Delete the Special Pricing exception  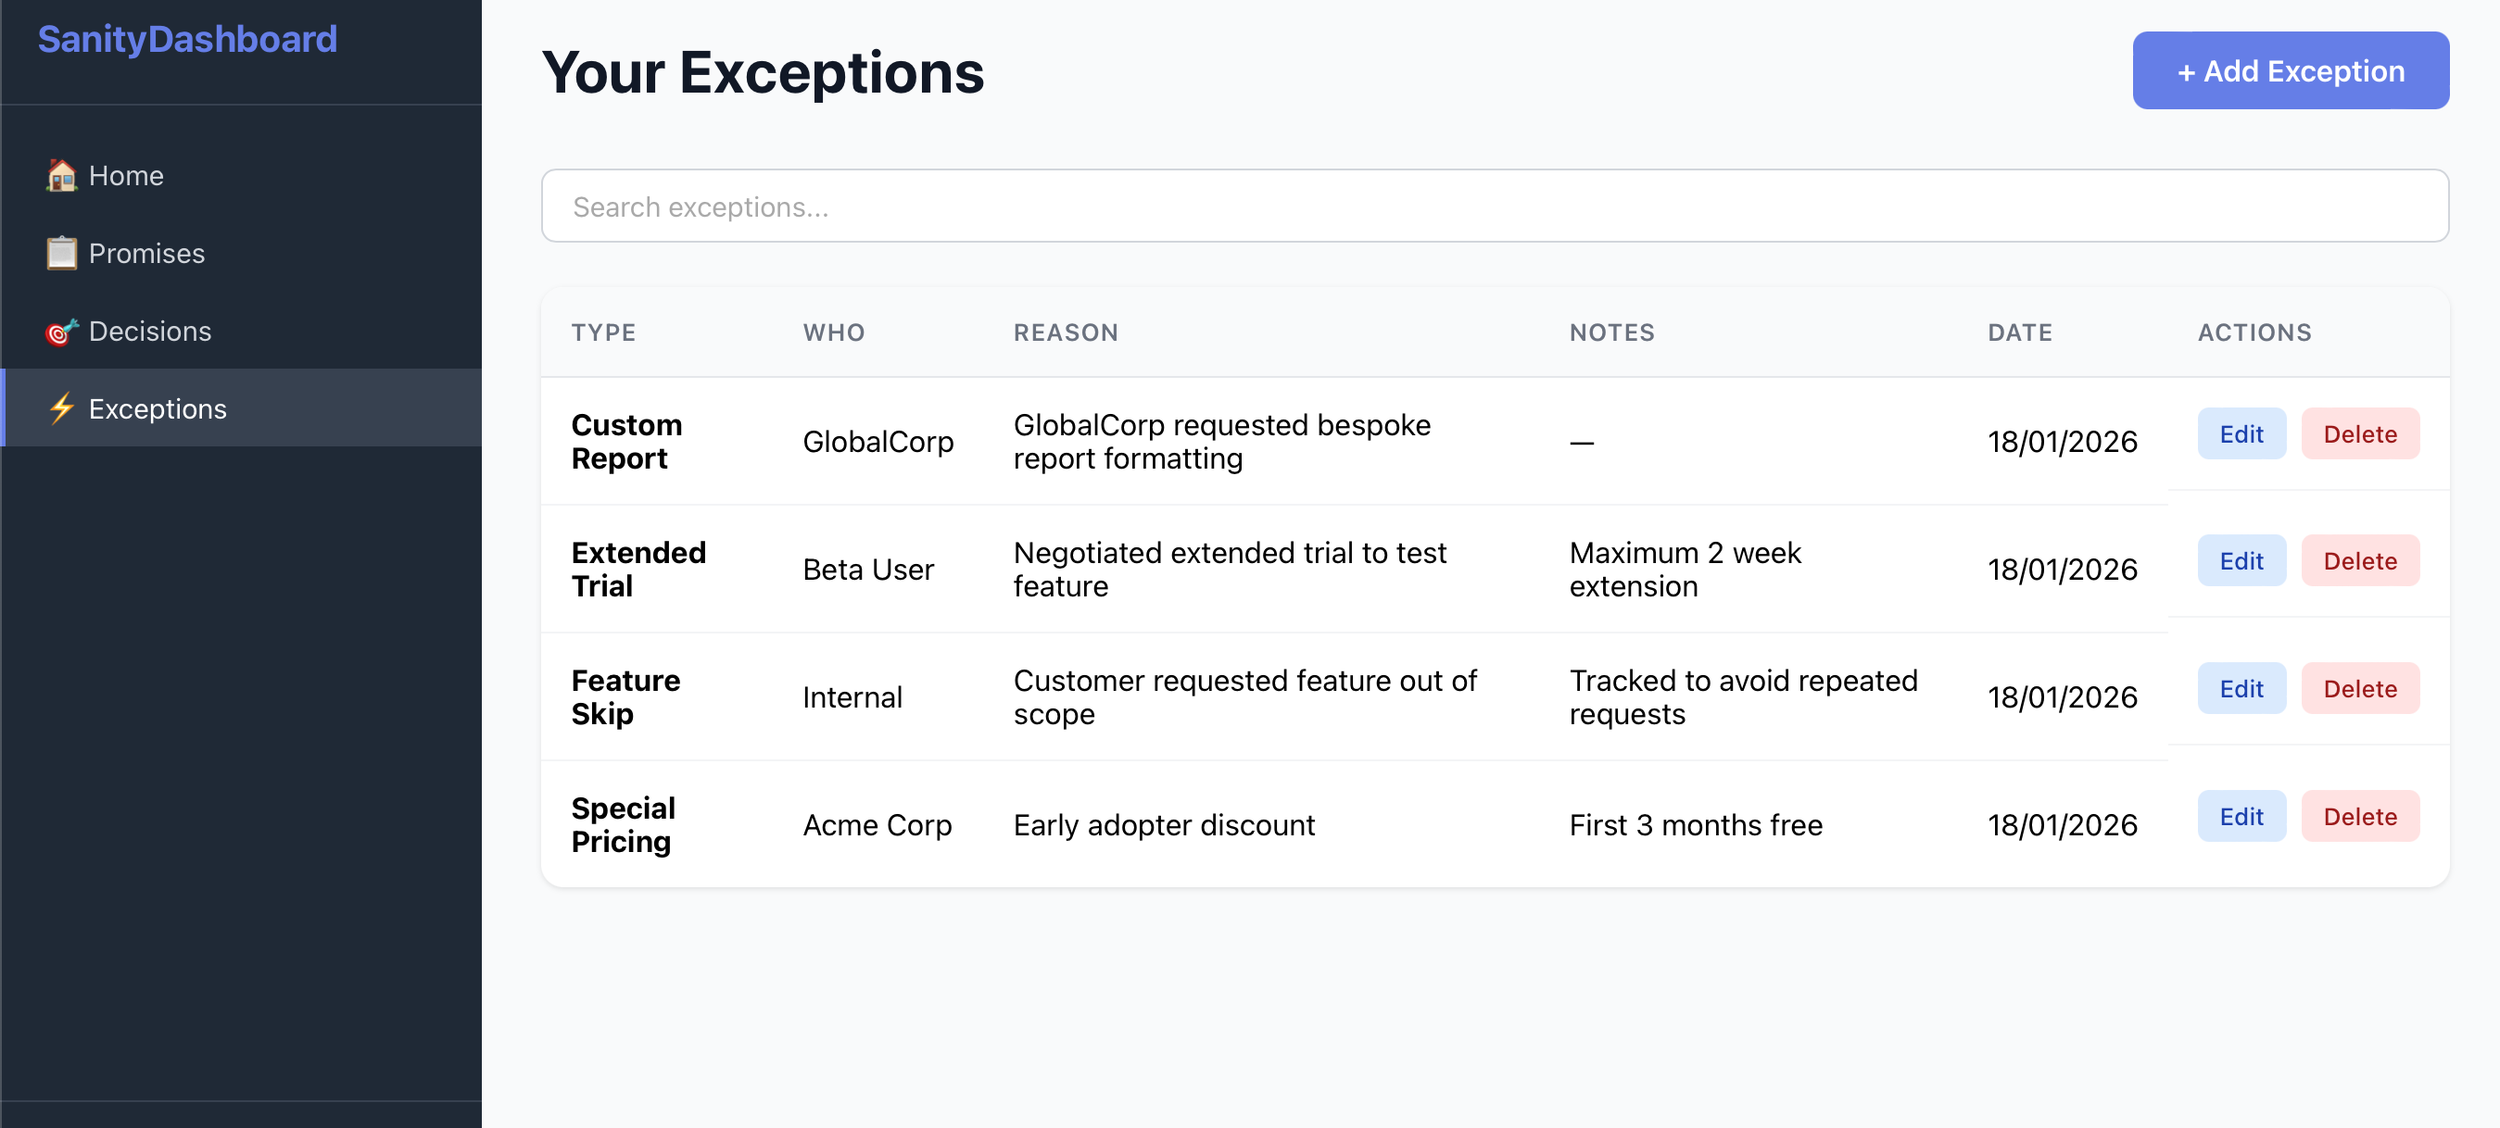click(x=2360, y=816)
